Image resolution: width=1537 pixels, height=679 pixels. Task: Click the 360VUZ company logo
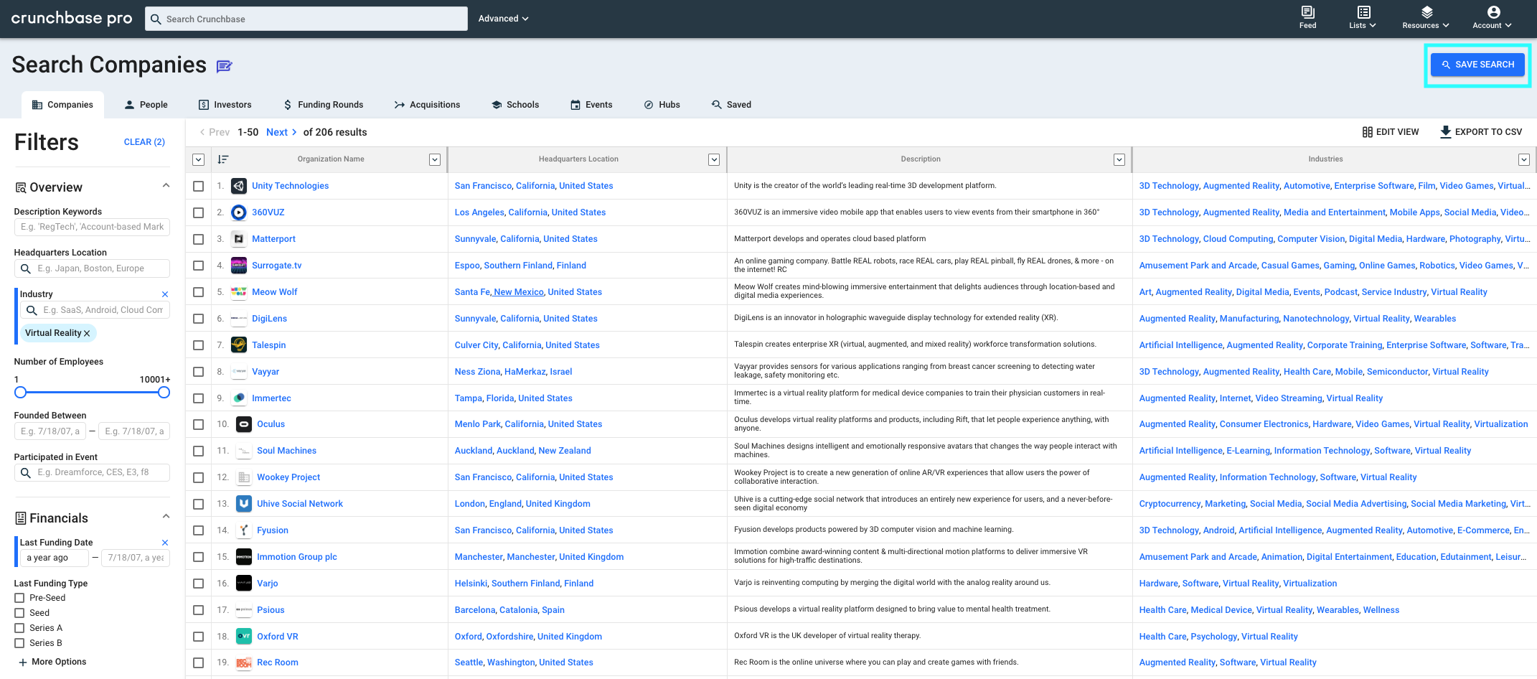239,212
